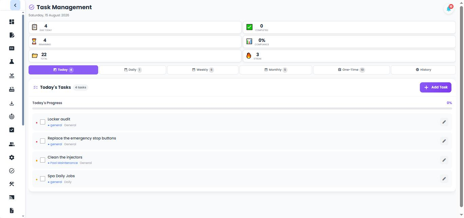Tick the Clean the injectors checkbox
Viewport: 464px width, 218px height.
click(x=42, y=160)
